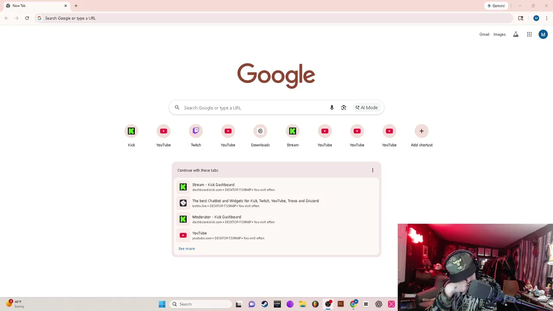Viewport: 553px width, 311px height.
Task: Open the Gemini button in the title bar
Action: click(x=496, y=6)
